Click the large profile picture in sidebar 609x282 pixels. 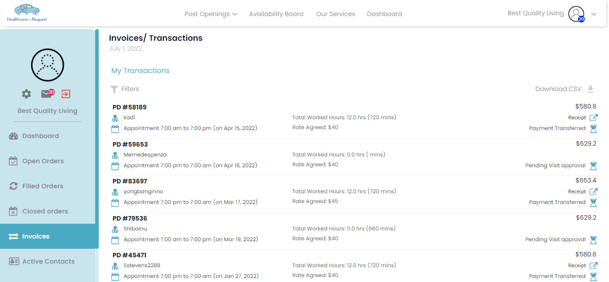(48, 65)
